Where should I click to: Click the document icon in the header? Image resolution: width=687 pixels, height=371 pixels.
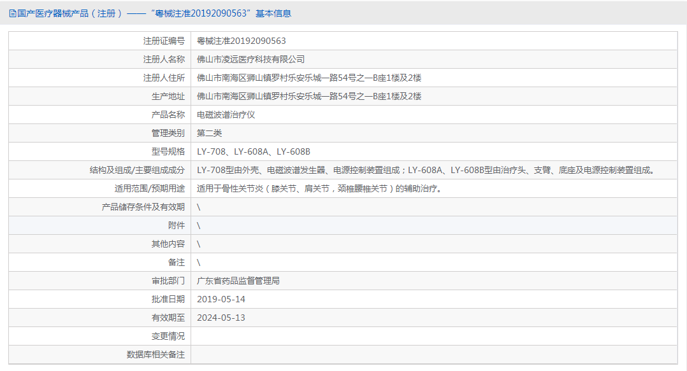tap(12, 13)
